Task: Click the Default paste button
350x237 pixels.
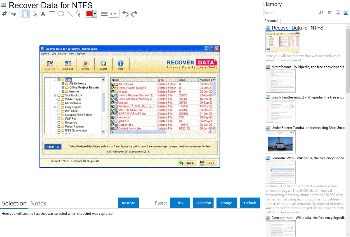Action: [250, 203]
